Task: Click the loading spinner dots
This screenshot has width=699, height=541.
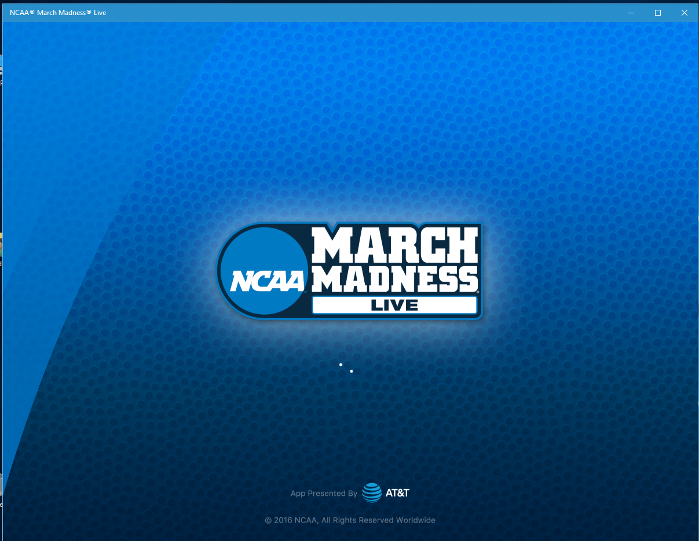Action: (x=346, y=367)
